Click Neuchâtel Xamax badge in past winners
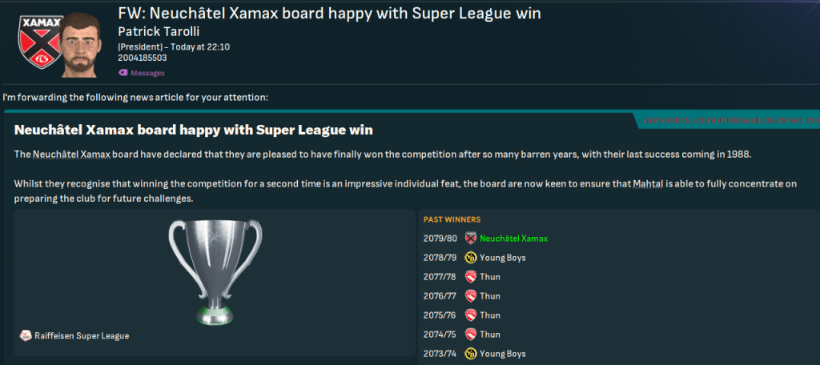This screenshot has height=365, width=820. pyautogui.click(x=471, y=239)
